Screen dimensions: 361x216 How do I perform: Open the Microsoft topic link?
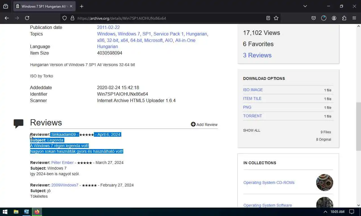(x=153, y=40)
